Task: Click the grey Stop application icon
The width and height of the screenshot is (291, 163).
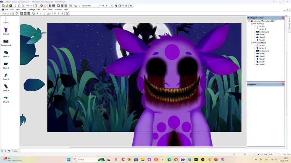Action: pyautogui.click(x=45, y=6)
